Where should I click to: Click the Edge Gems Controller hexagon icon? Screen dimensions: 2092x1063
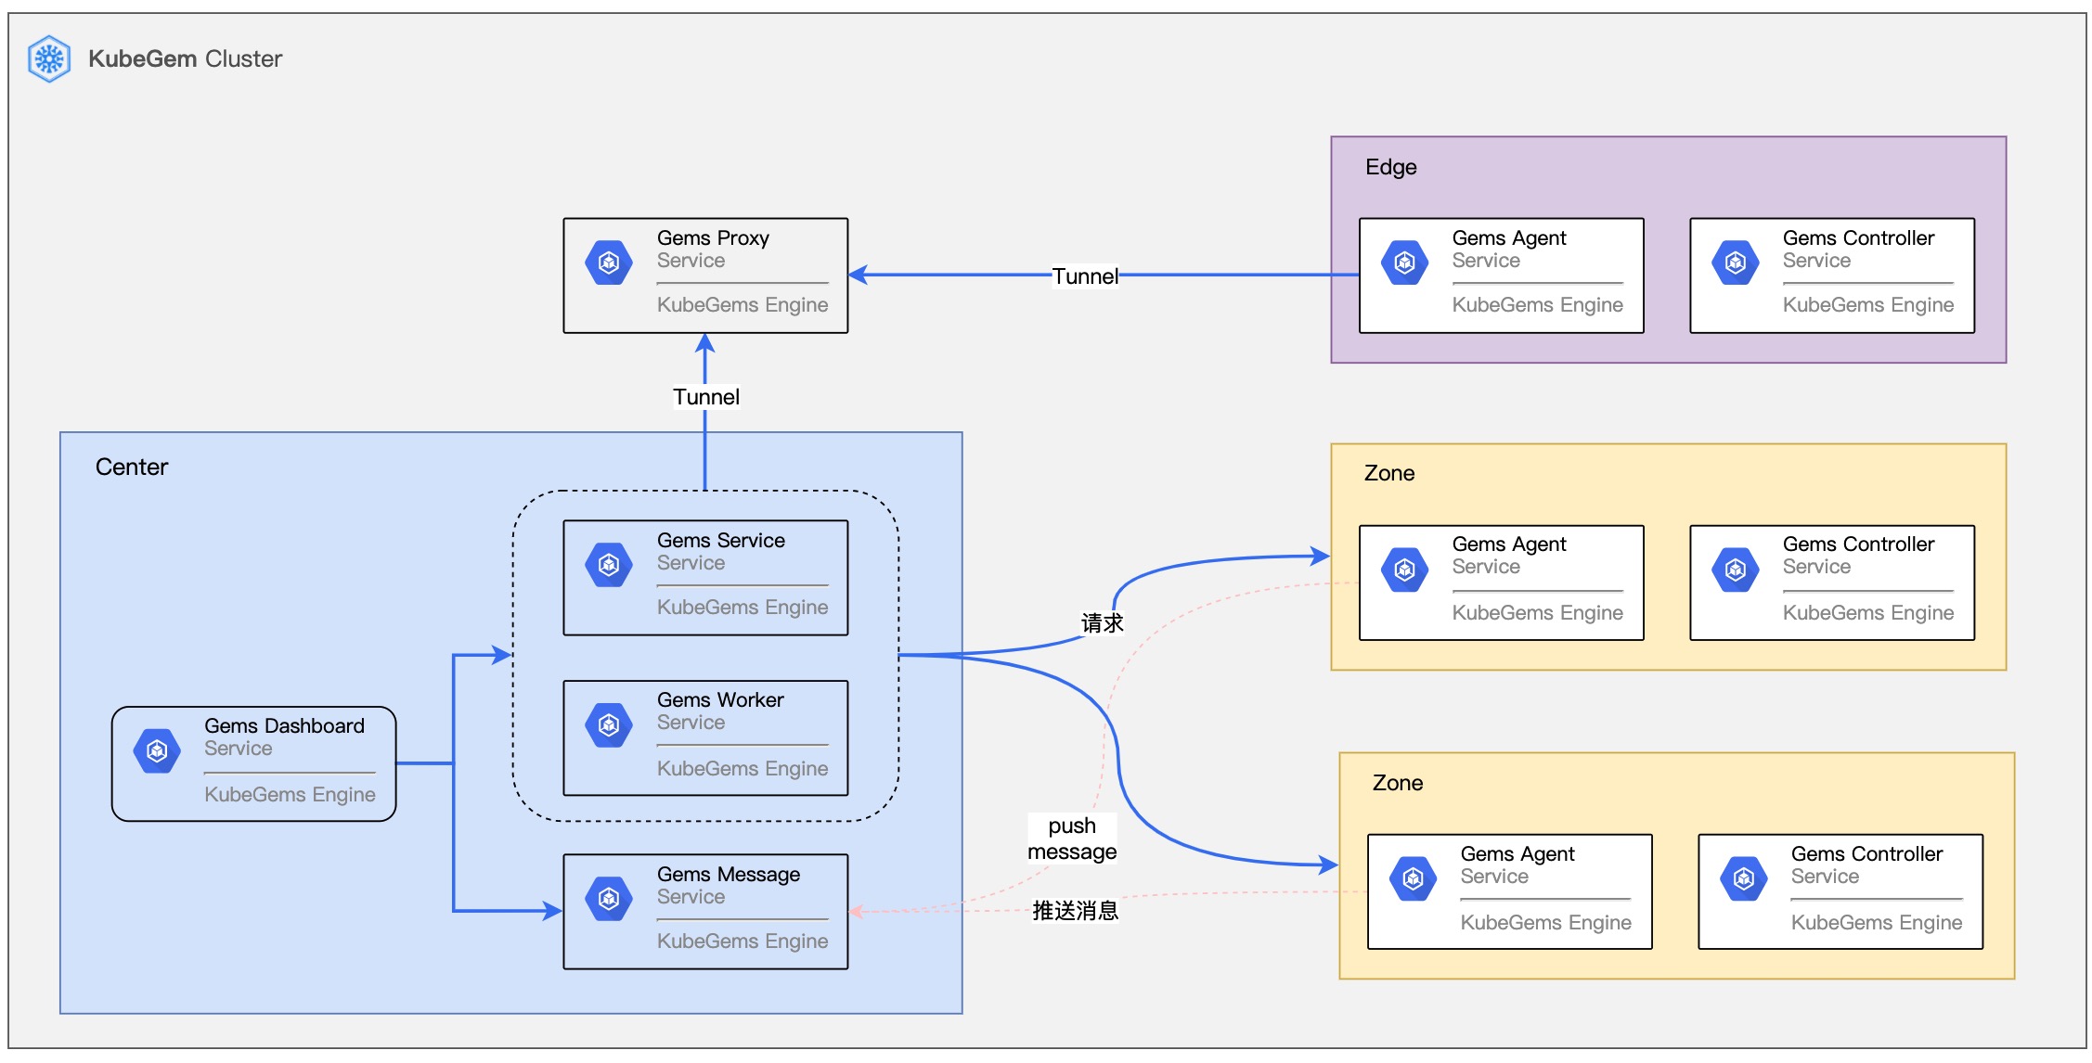tap(1736, 263)
